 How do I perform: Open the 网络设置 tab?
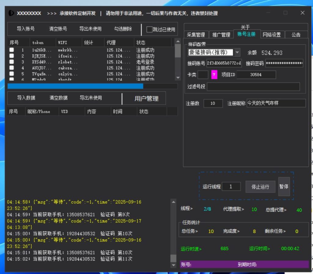click(272, 35)
